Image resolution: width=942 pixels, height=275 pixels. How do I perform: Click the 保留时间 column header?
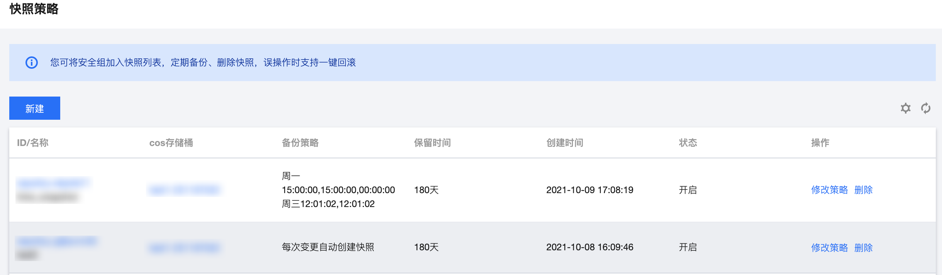(432, 143)
